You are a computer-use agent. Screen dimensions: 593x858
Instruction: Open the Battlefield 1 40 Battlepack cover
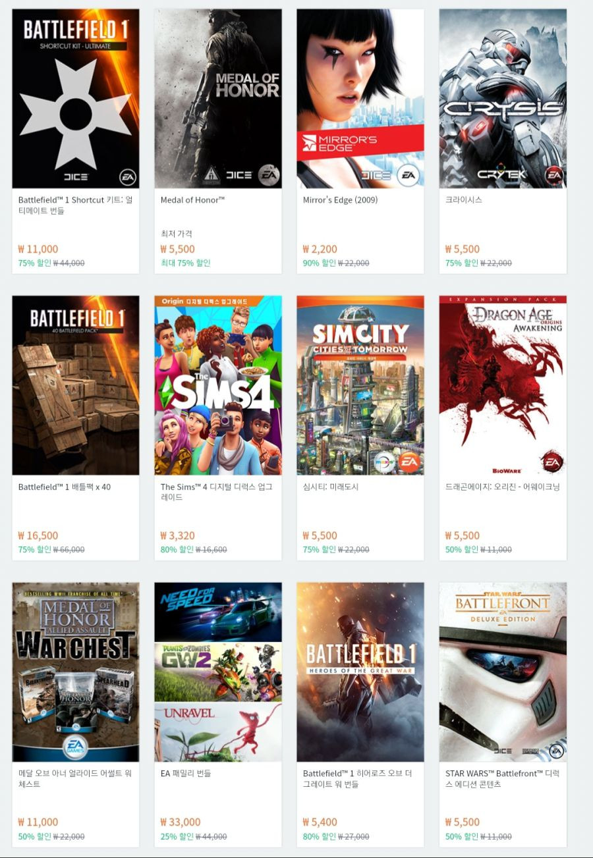[76, 385]
